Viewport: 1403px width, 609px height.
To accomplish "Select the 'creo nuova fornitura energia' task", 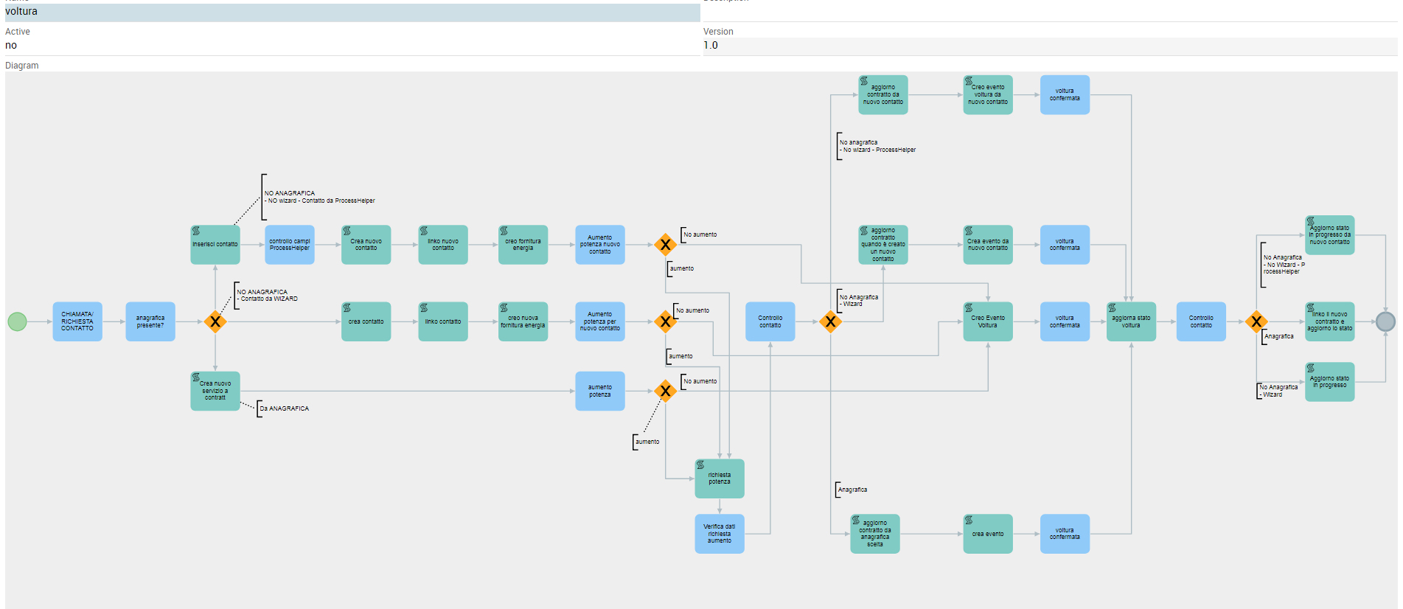I will (x=523, y=321).
